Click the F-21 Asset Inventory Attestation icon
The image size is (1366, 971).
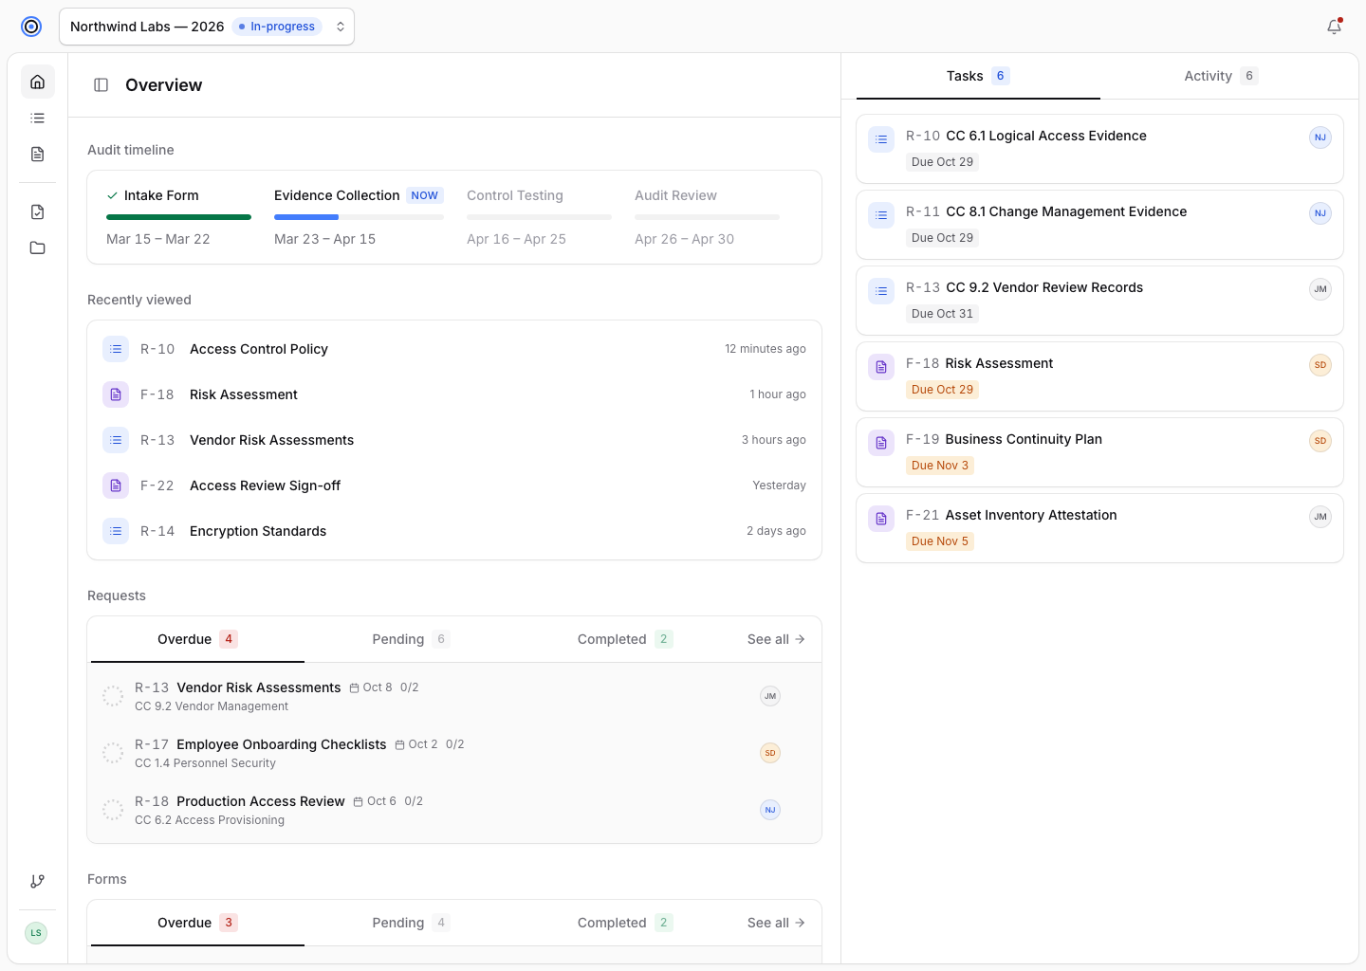coord(881,519)
